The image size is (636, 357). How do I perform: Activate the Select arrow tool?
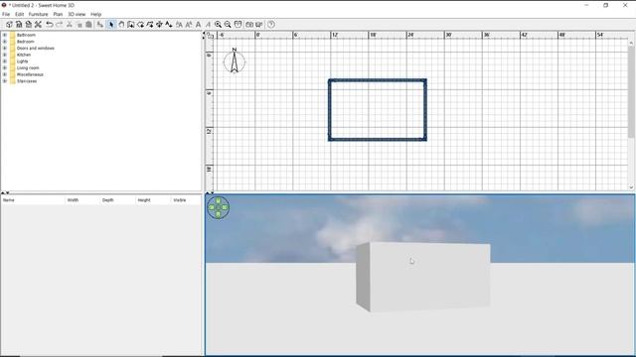tap(111, 24)
